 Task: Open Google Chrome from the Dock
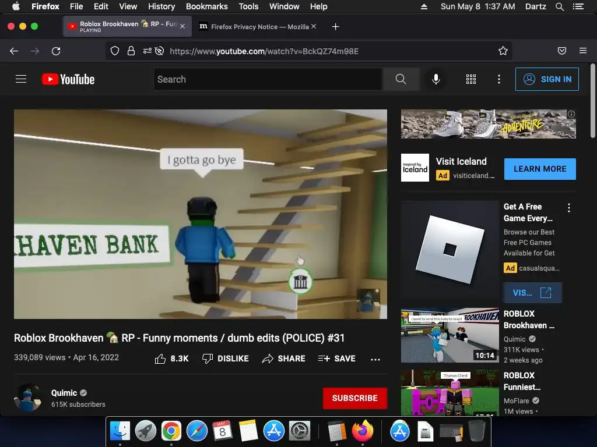point(171,431)
